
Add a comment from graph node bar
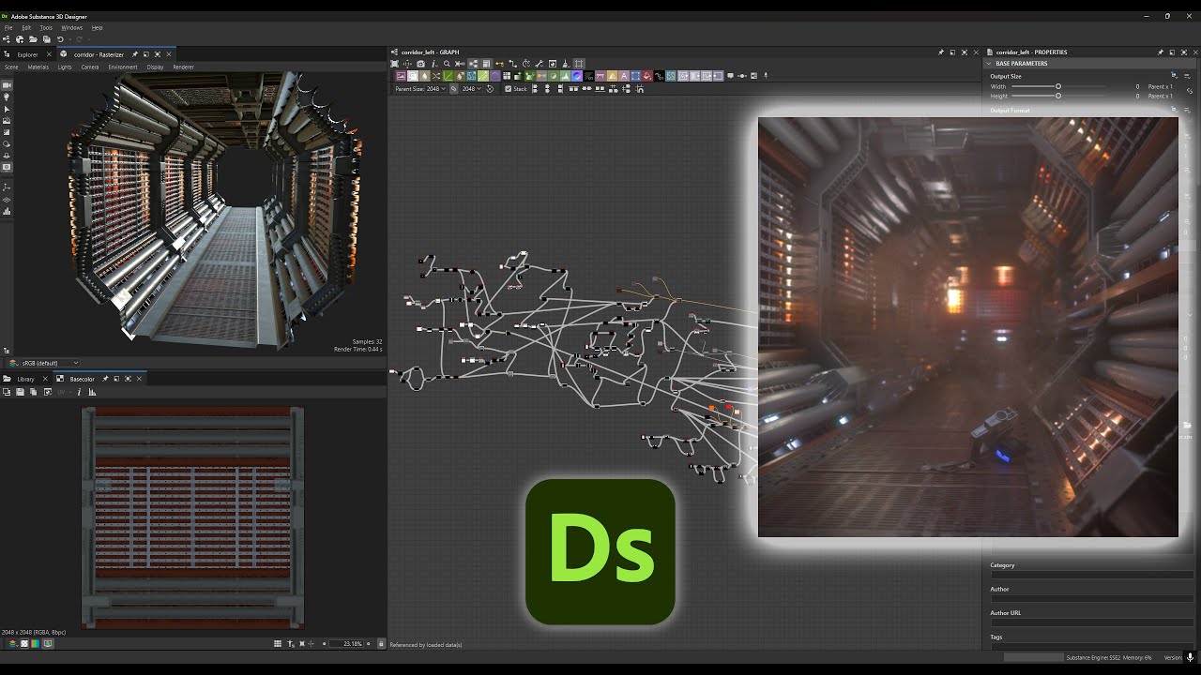pyautogui.click(x=730, y=76)
